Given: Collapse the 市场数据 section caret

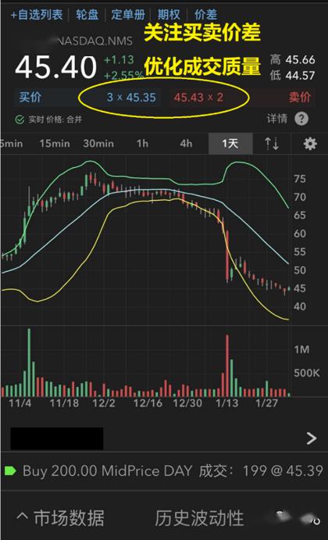Looking at the screenshot, I should [x=22, y=517].
